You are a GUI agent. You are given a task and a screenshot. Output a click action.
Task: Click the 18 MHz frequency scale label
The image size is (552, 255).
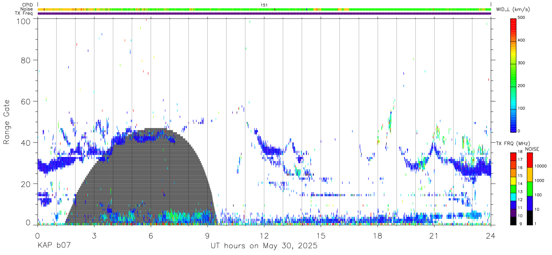pyautogui.click(x=520, y=152)
